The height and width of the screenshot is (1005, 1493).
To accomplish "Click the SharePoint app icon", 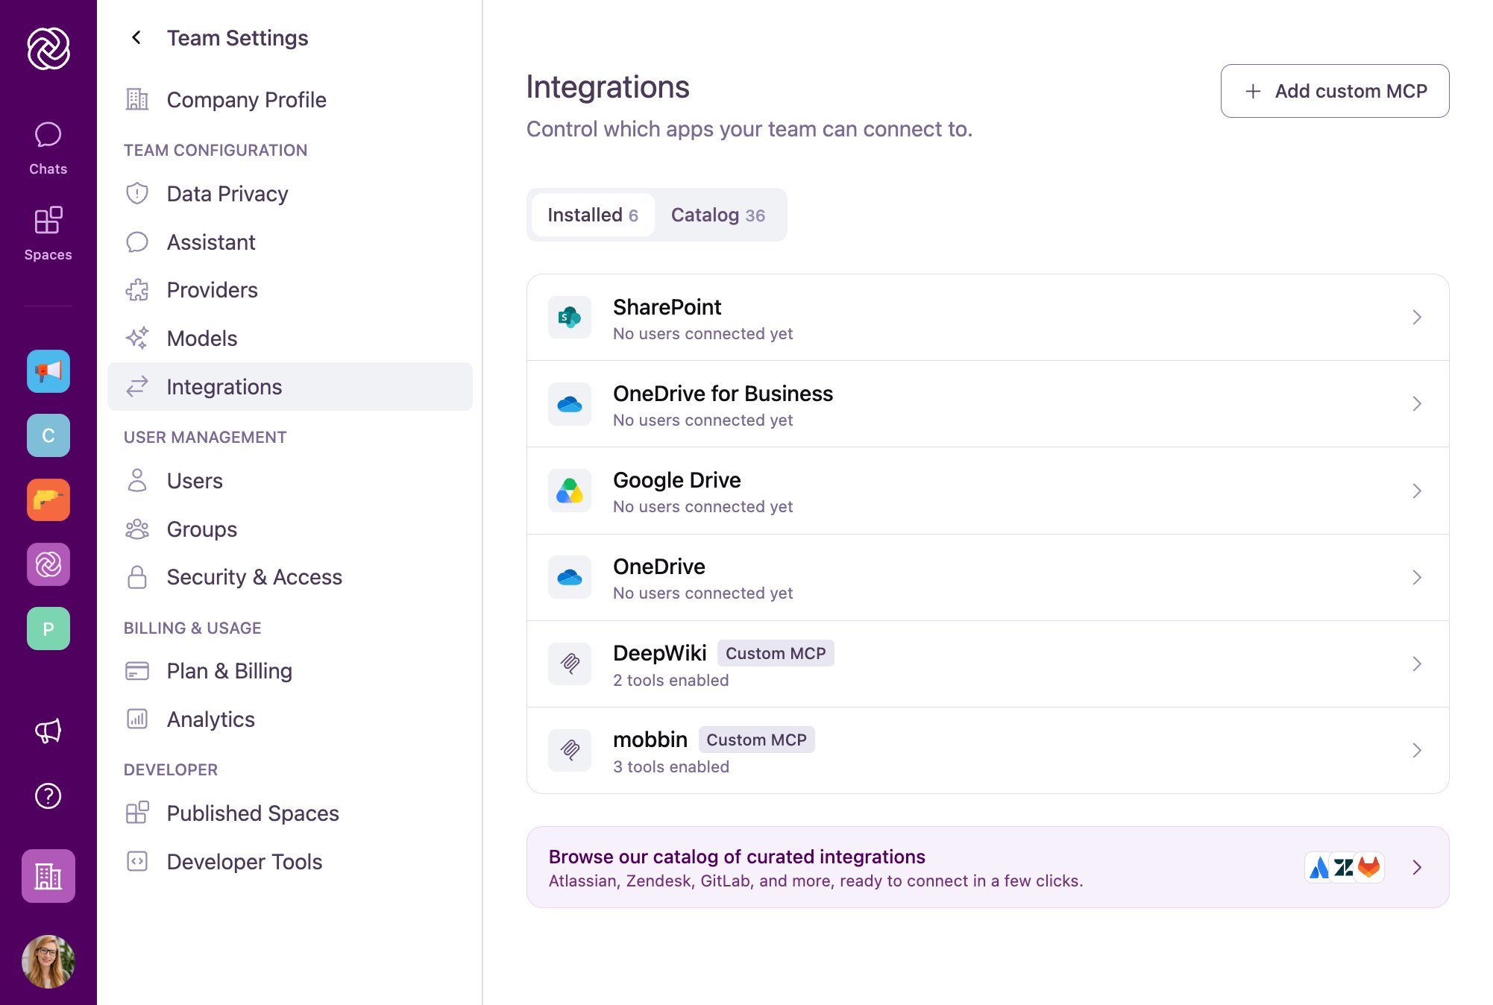I will coord(570,318).
